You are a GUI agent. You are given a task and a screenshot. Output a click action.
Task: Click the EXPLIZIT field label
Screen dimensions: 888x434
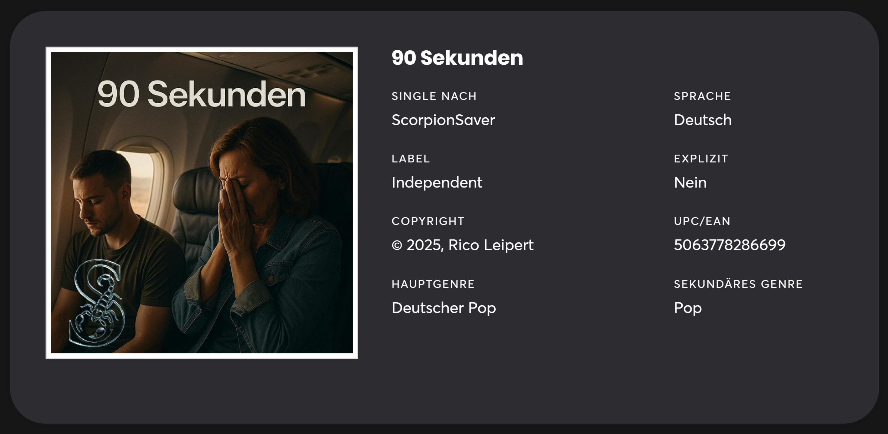[701, 159]
